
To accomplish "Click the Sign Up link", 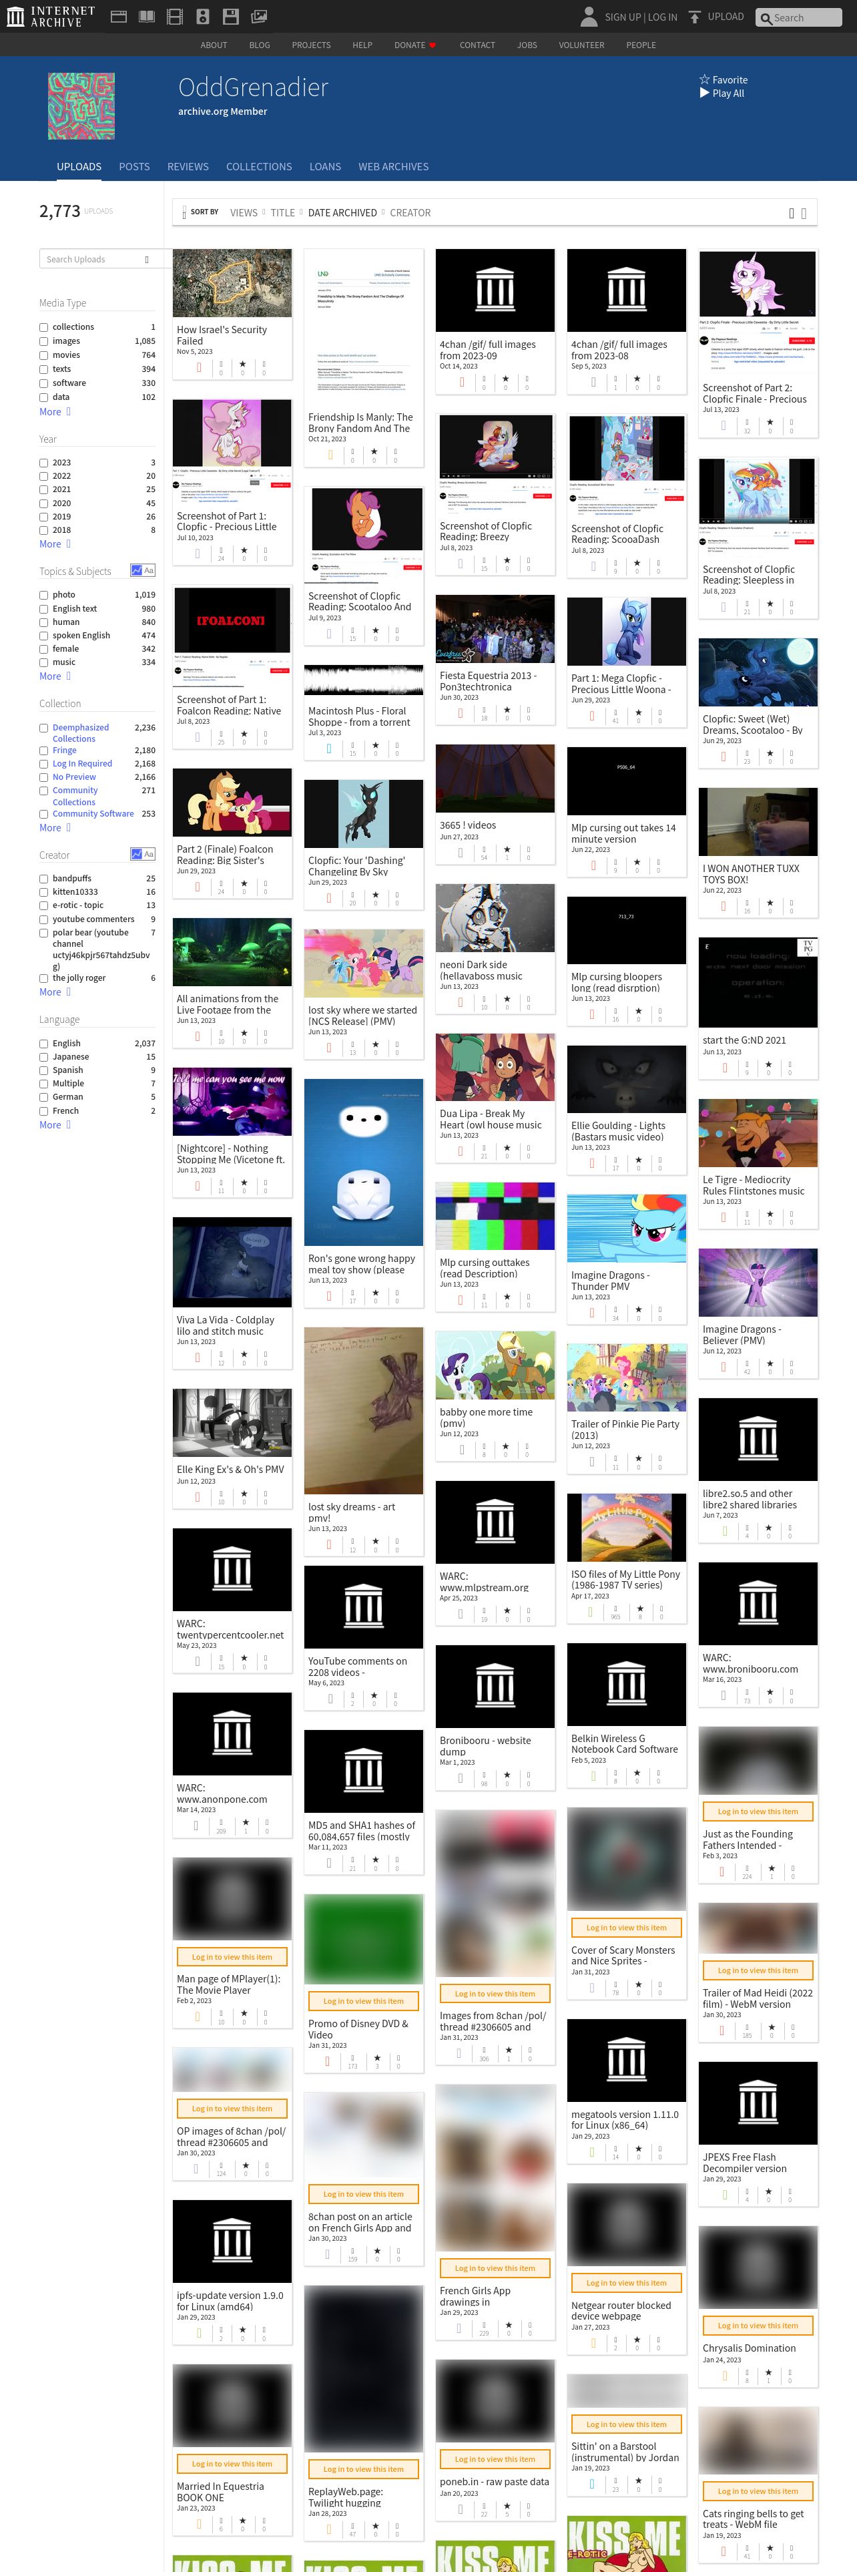I will tap(623, 17).
